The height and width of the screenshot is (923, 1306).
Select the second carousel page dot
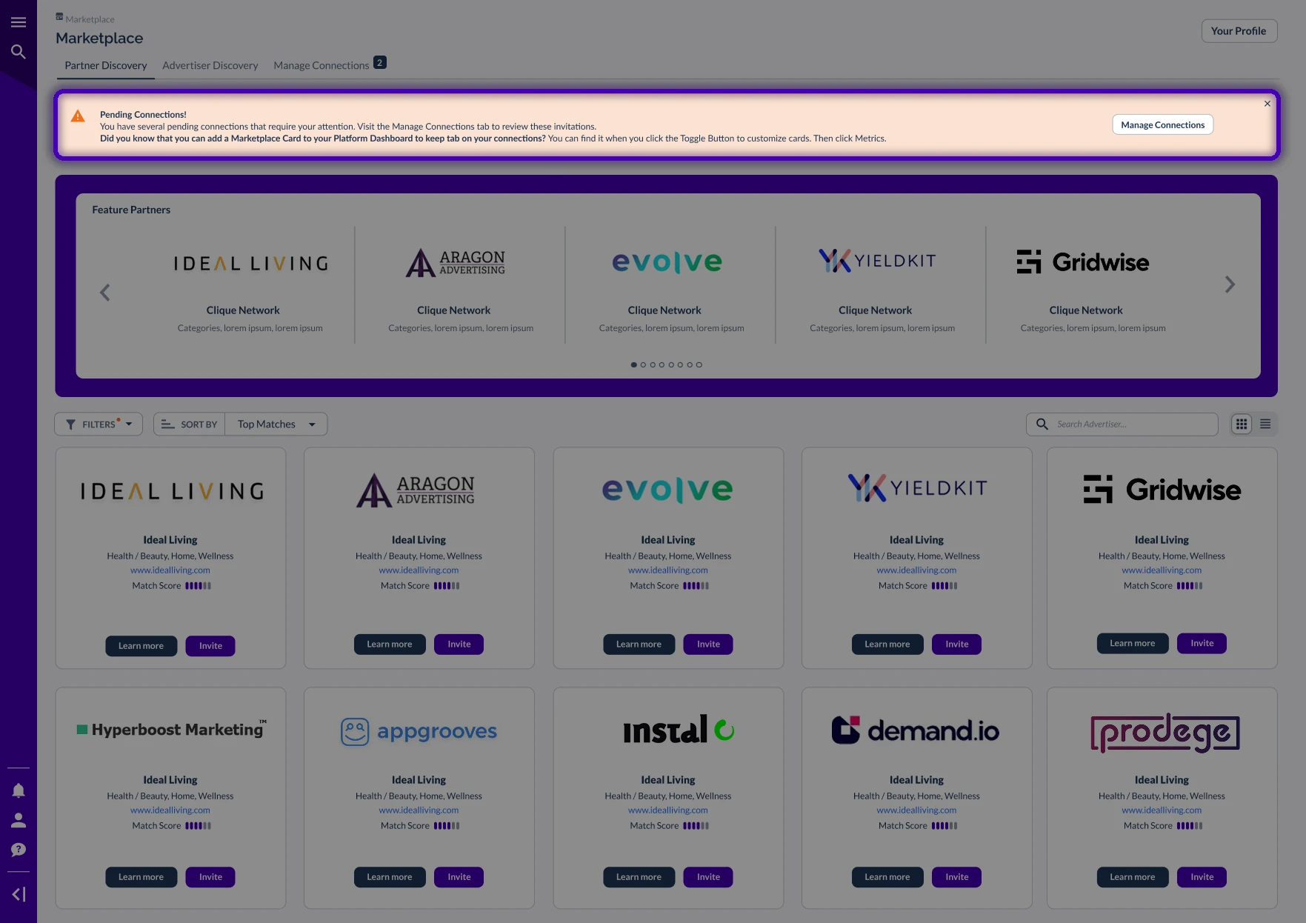(x=643, y=364)
